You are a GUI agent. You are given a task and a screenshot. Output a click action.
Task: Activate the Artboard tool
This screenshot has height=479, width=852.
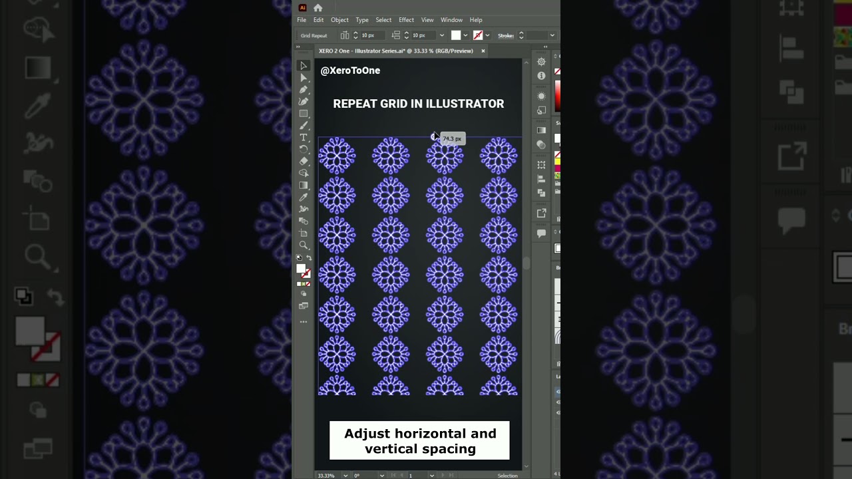click(x=304, y=233)
